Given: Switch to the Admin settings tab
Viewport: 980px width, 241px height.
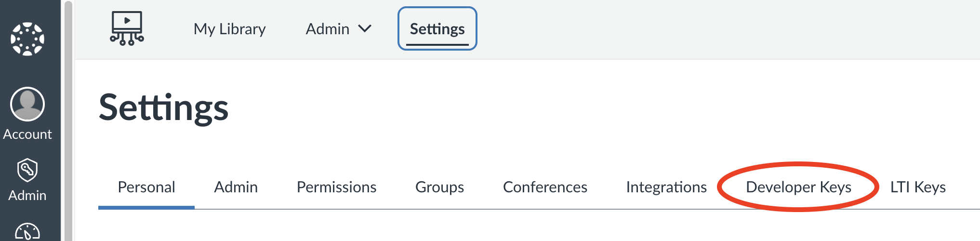Looking at the screenshot, I should pyautogui.click(x=236, y=187).
